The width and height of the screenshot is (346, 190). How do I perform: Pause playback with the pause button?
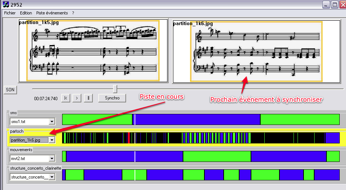88,98
